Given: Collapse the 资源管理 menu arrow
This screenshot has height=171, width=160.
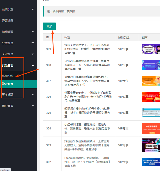Looking at the screenshot, I should tap(33, 65).
